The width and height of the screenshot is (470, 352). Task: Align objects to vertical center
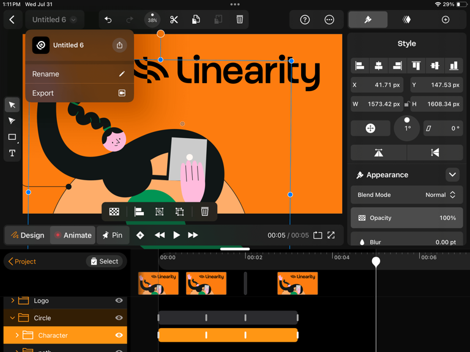(435, 65)
